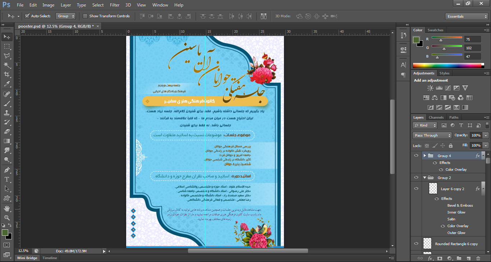Toggle the Auto-Select checkbox
Image resolution: width=491 pixels, height=262 pixels.
(27, 16)
